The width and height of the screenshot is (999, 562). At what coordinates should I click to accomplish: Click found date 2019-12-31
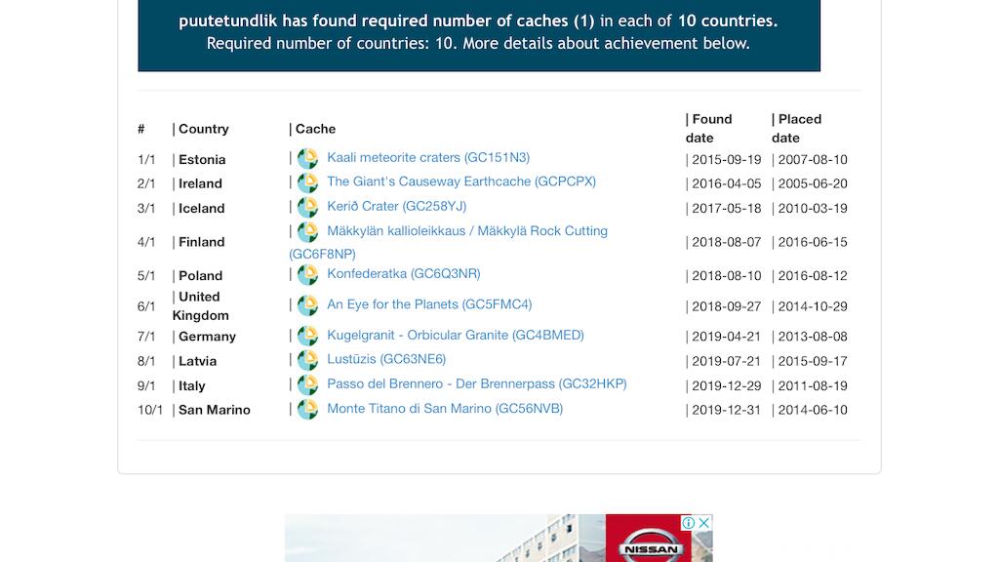pos(726,410)
